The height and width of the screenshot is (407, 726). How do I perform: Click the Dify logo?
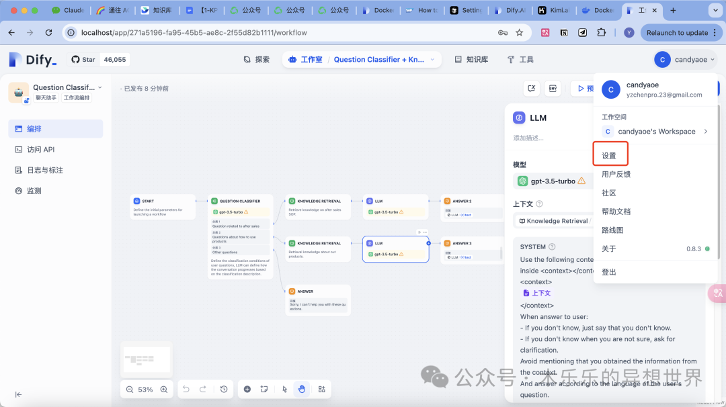point(33,59)
